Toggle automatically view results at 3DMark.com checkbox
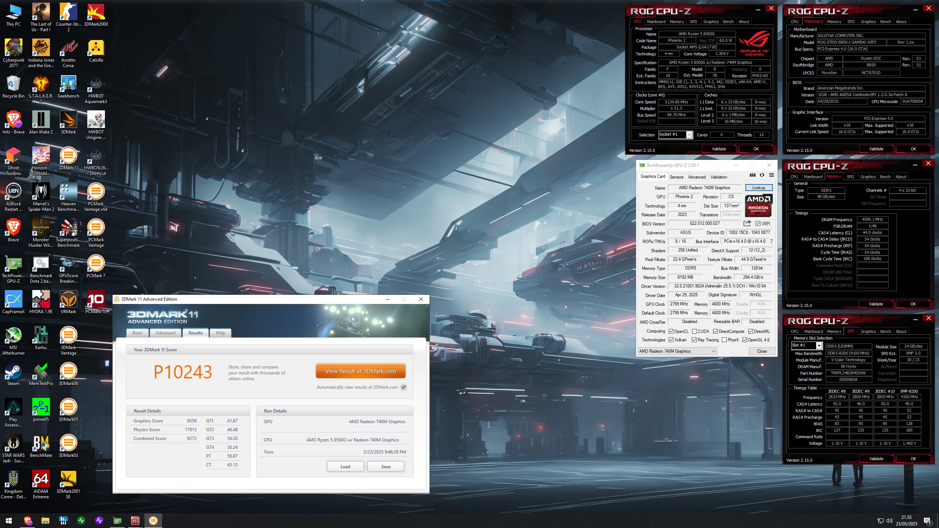The height and width of the screenshot is (528, 939). point(404,387)
